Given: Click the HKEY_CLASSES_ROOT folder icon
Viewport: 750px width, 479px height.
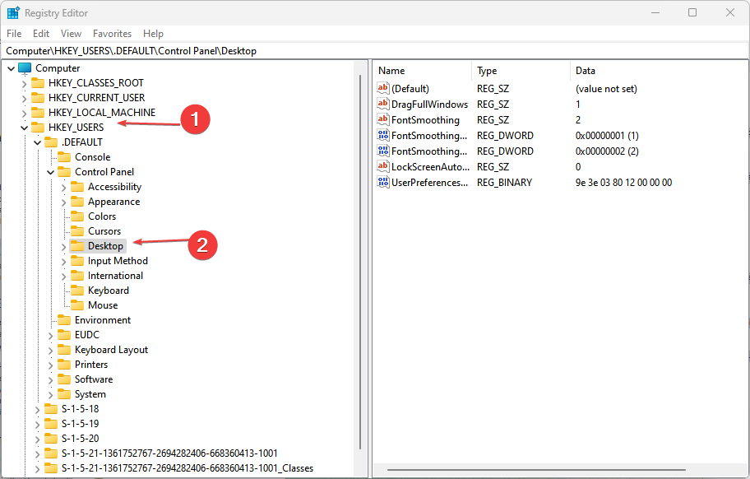Looking at the screenshot, I should tap(38, 83).
